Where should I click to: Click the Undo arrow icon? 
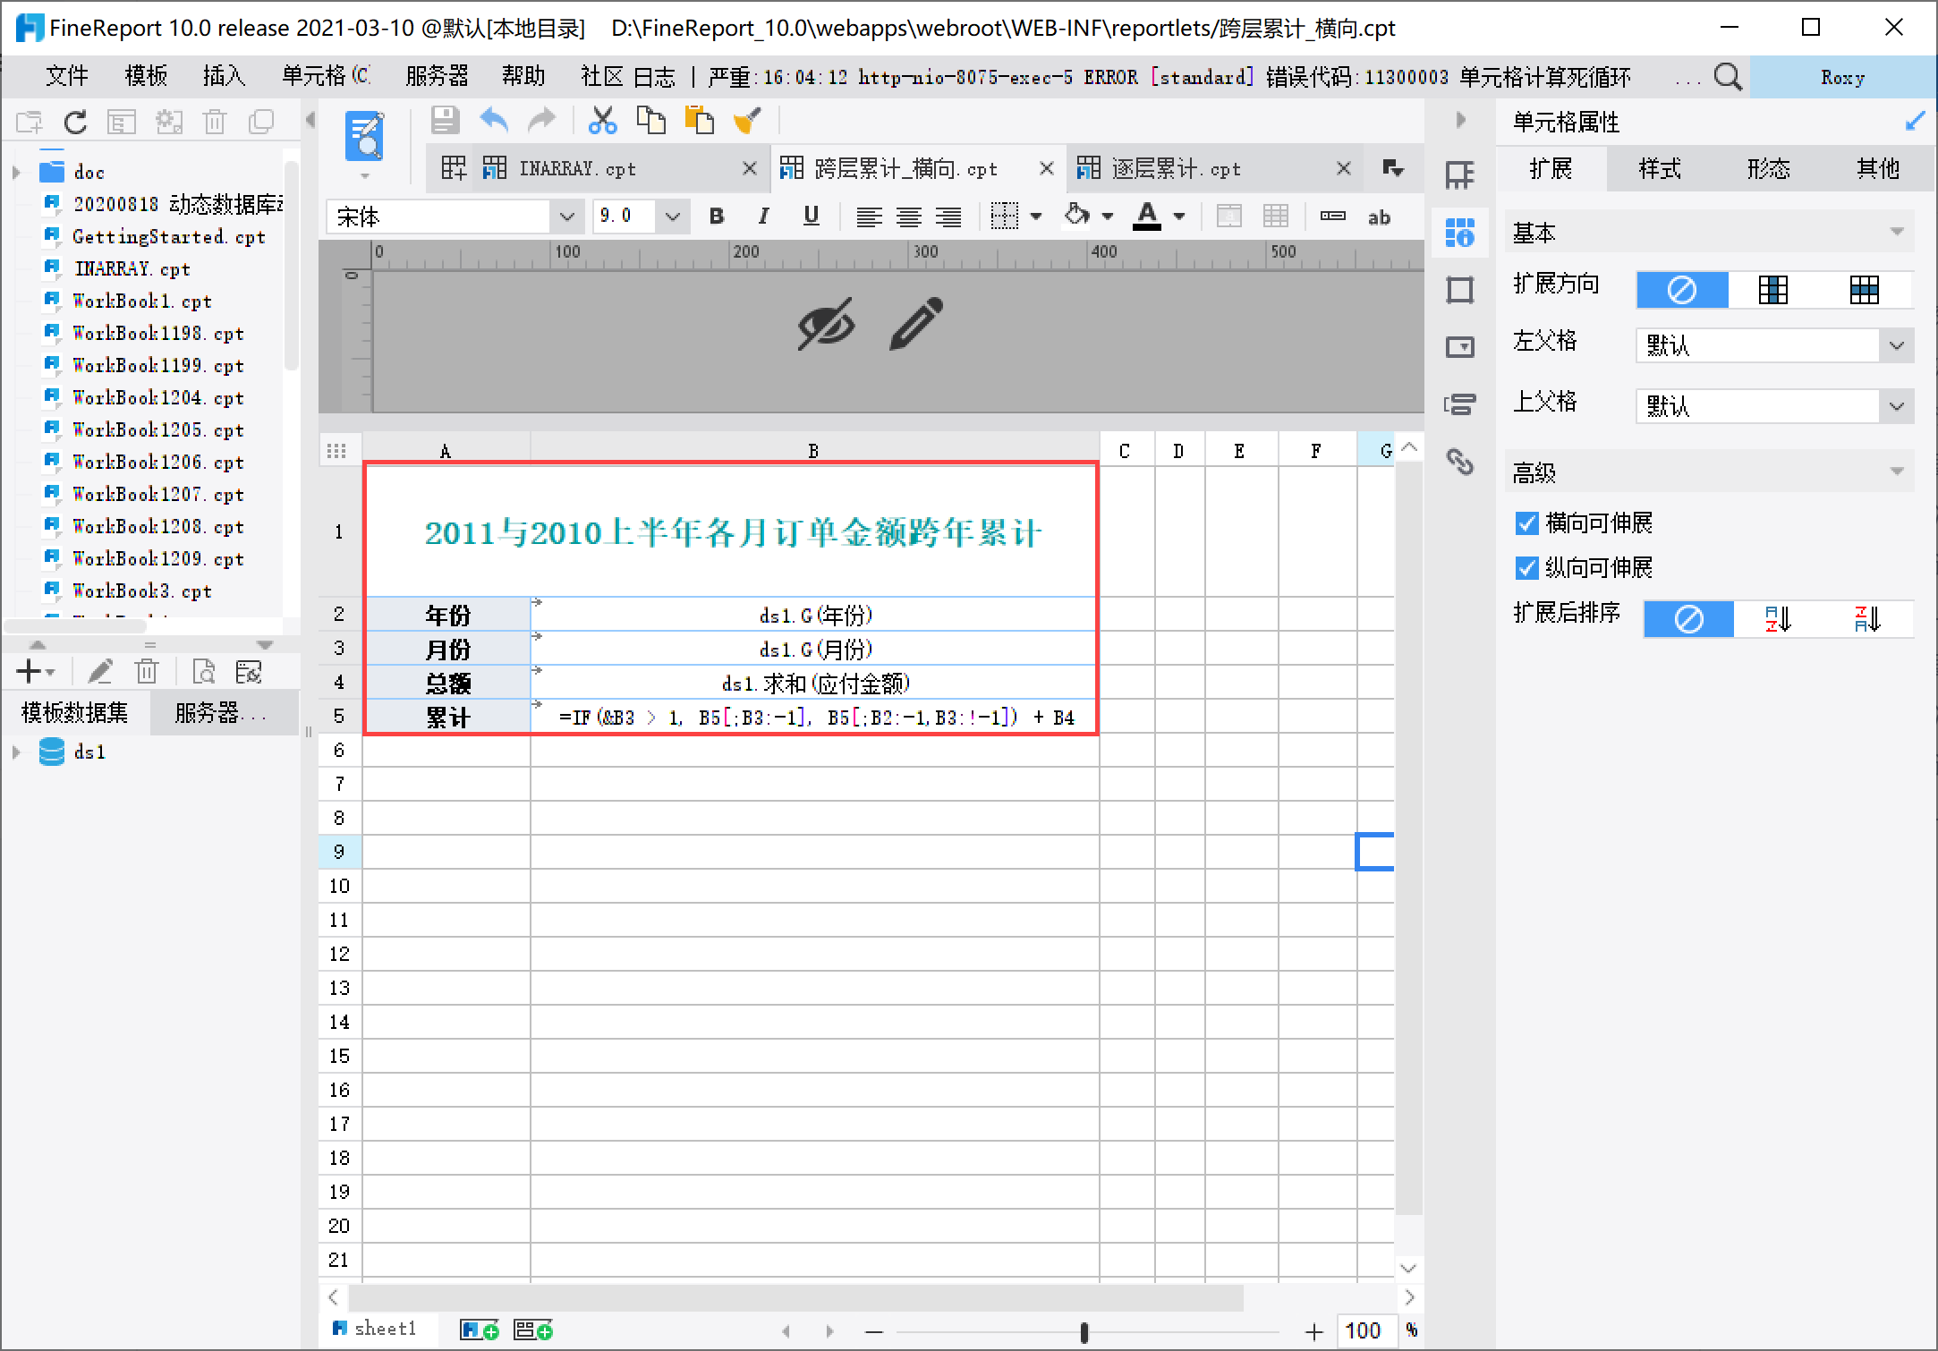[493, 121]
